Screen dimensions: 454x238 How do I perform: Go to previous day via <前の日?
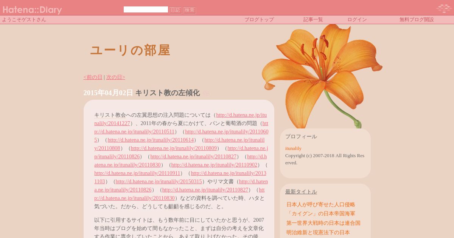[x=93, y=77]
